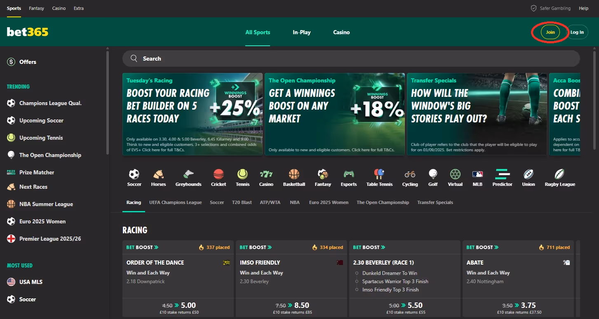599x319 pixels.
Task: Click the Offers dollar icon in sidebar
Action: (11, 62)
